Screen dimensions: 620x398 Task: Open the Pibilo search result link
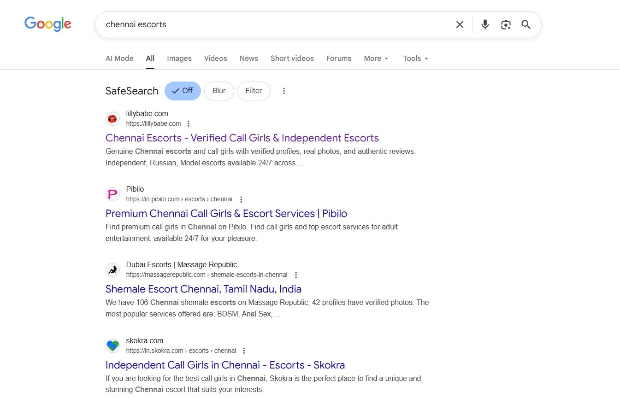(226, 213)
